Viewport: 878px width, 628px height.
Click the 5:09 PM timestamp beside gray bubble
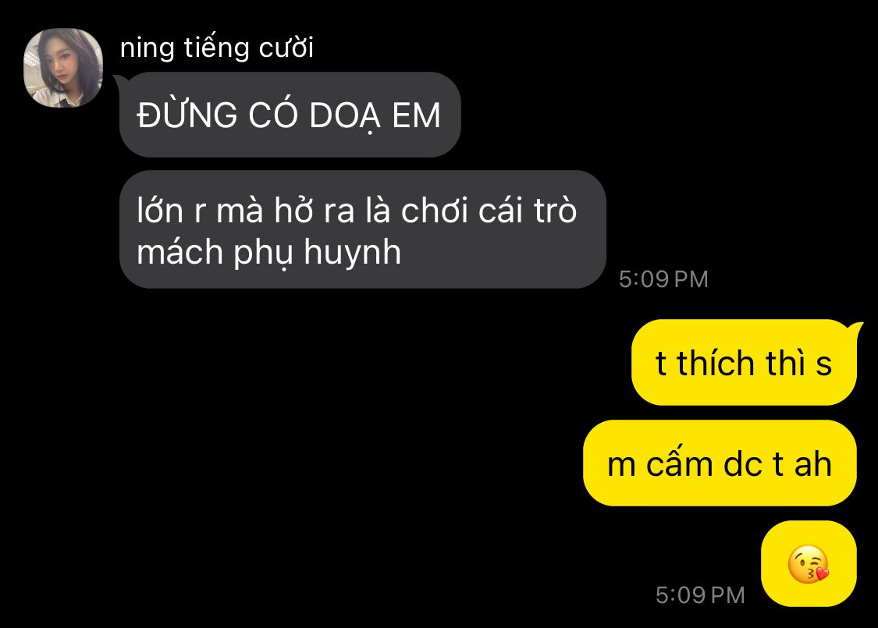pos(663,279)
